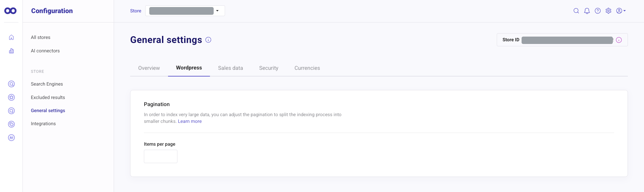
Task: Open the user account menu
Action: (621, 11)
